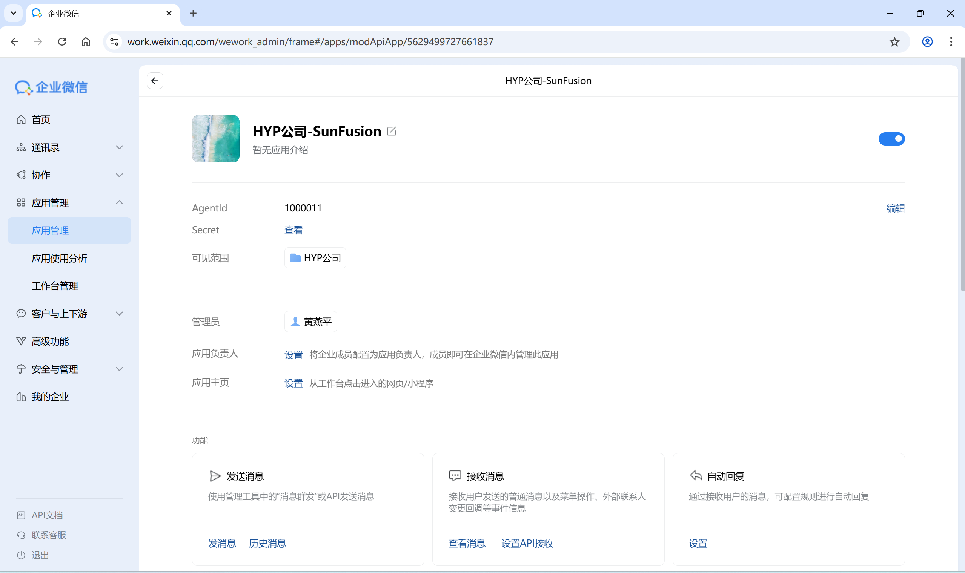965x573 pixels.
Task: Bookmark this page with star icon
Action: point(894,42)
